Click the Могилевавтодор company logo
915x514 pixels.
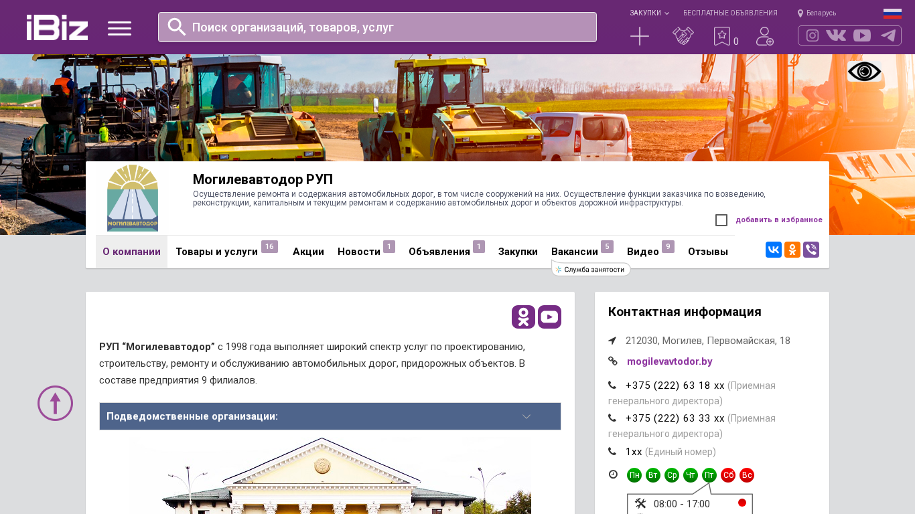(x=133, y=198)
